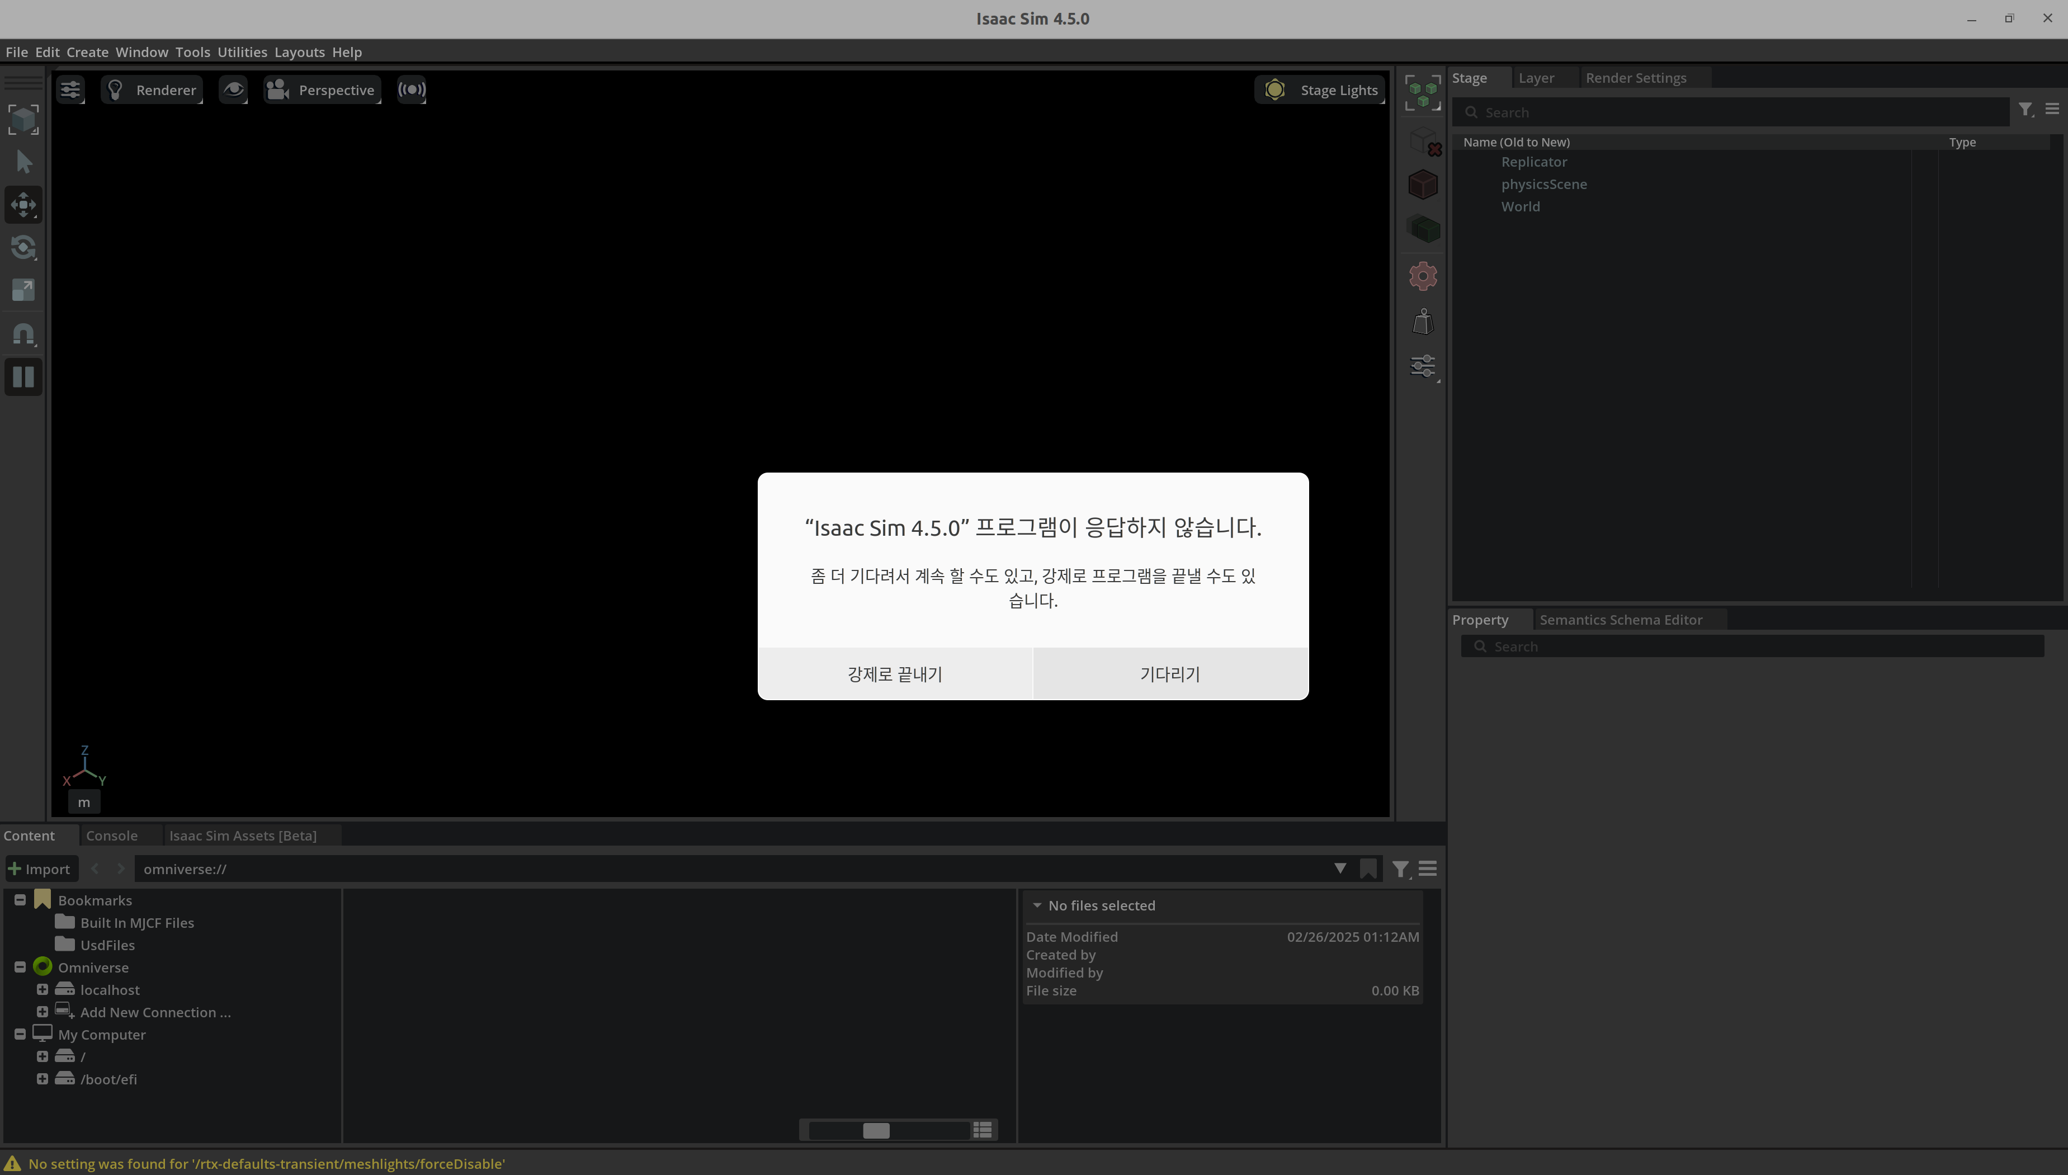Click the dark red cube icon
This screenshot has height=1175, width=2068.
tap(1423, 185)
